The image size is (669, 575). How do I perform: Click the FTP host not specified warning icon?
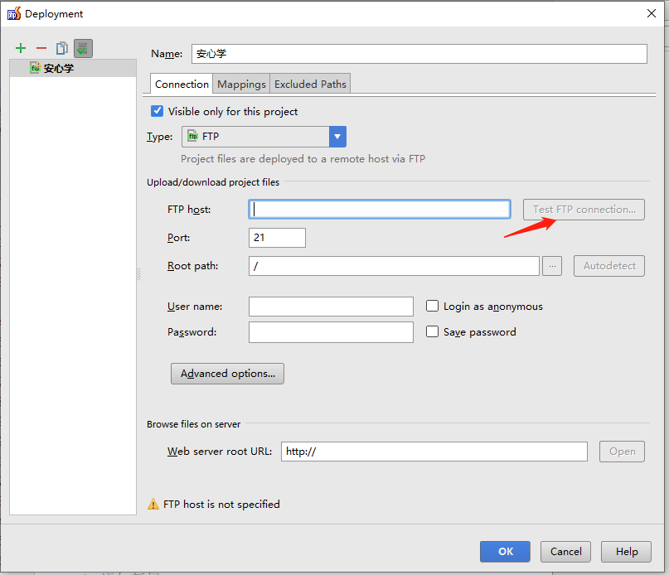(x=153, y=505)
